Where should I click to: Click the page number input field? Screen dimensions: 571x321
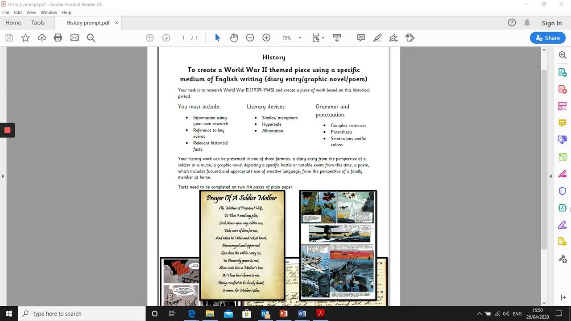[183, 38]
